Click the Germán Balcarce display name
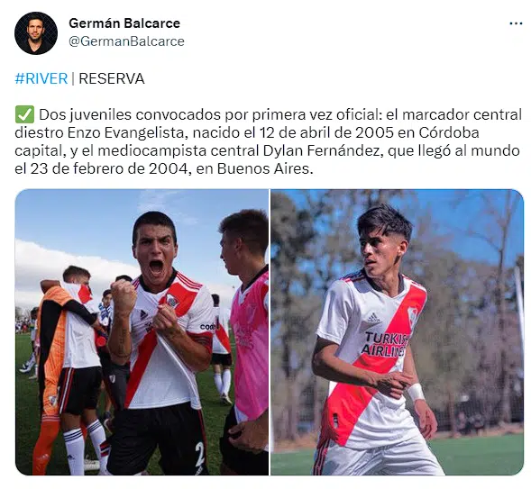The height and width of the screenshot is (489, 531). pyautogui.click(x=124, y=23)
